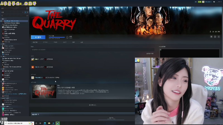Open Microsoft Edge from the taskbar
Screen dimensions: 223x125
[45, 123]
